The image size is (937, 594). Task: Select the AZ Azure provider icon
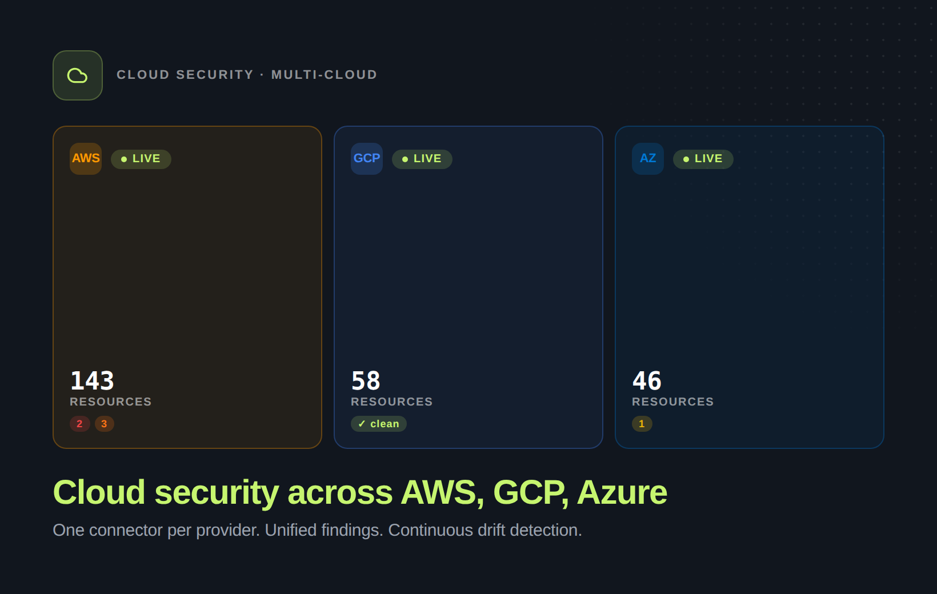[x=647, y=159]
